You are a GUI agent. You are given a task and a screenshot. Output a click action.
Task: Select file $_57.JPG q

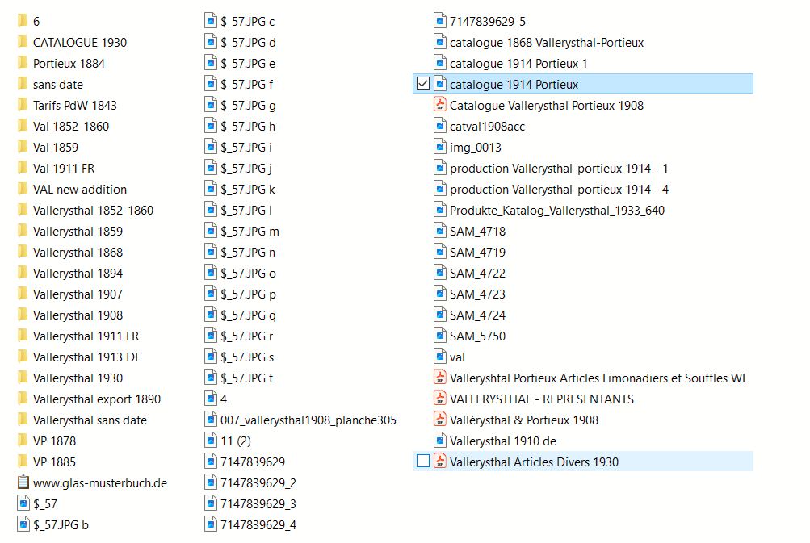pos(240,315)
